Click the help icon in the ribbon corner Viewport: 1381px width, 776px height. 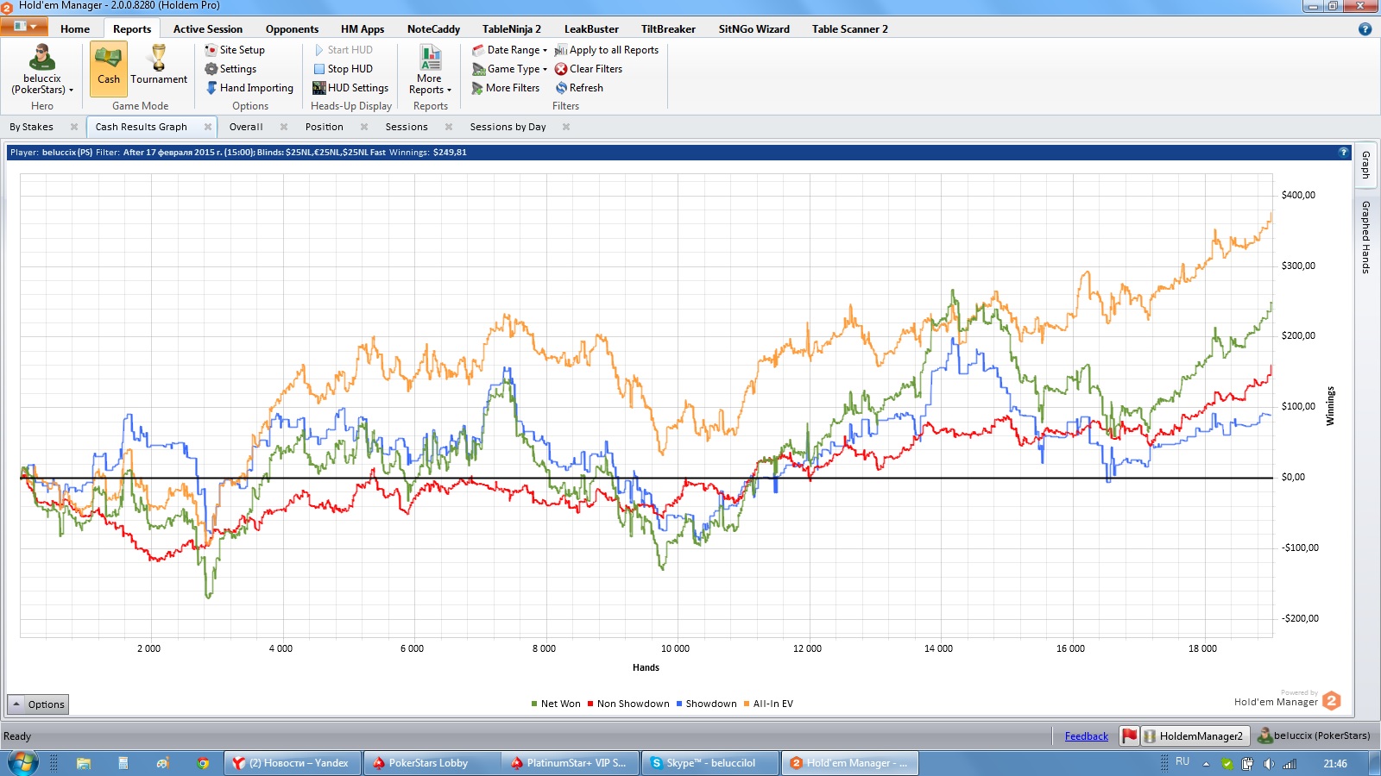coord(1365,28)
